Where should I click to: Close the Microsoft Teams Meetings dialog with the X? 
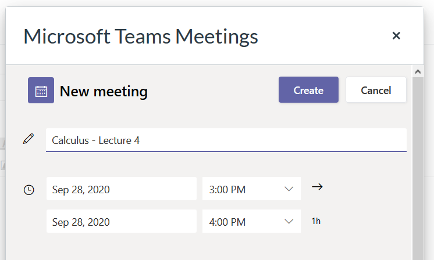tap(396, 35)
